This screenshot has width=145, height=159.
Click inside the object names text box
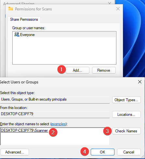pos(55,137)
